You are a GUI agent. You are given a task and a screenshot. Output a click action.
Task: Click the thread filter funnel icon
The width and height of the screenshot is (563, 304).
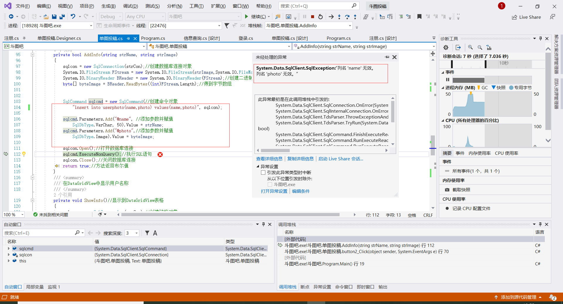pyautogui.click(x=227, y=26)
